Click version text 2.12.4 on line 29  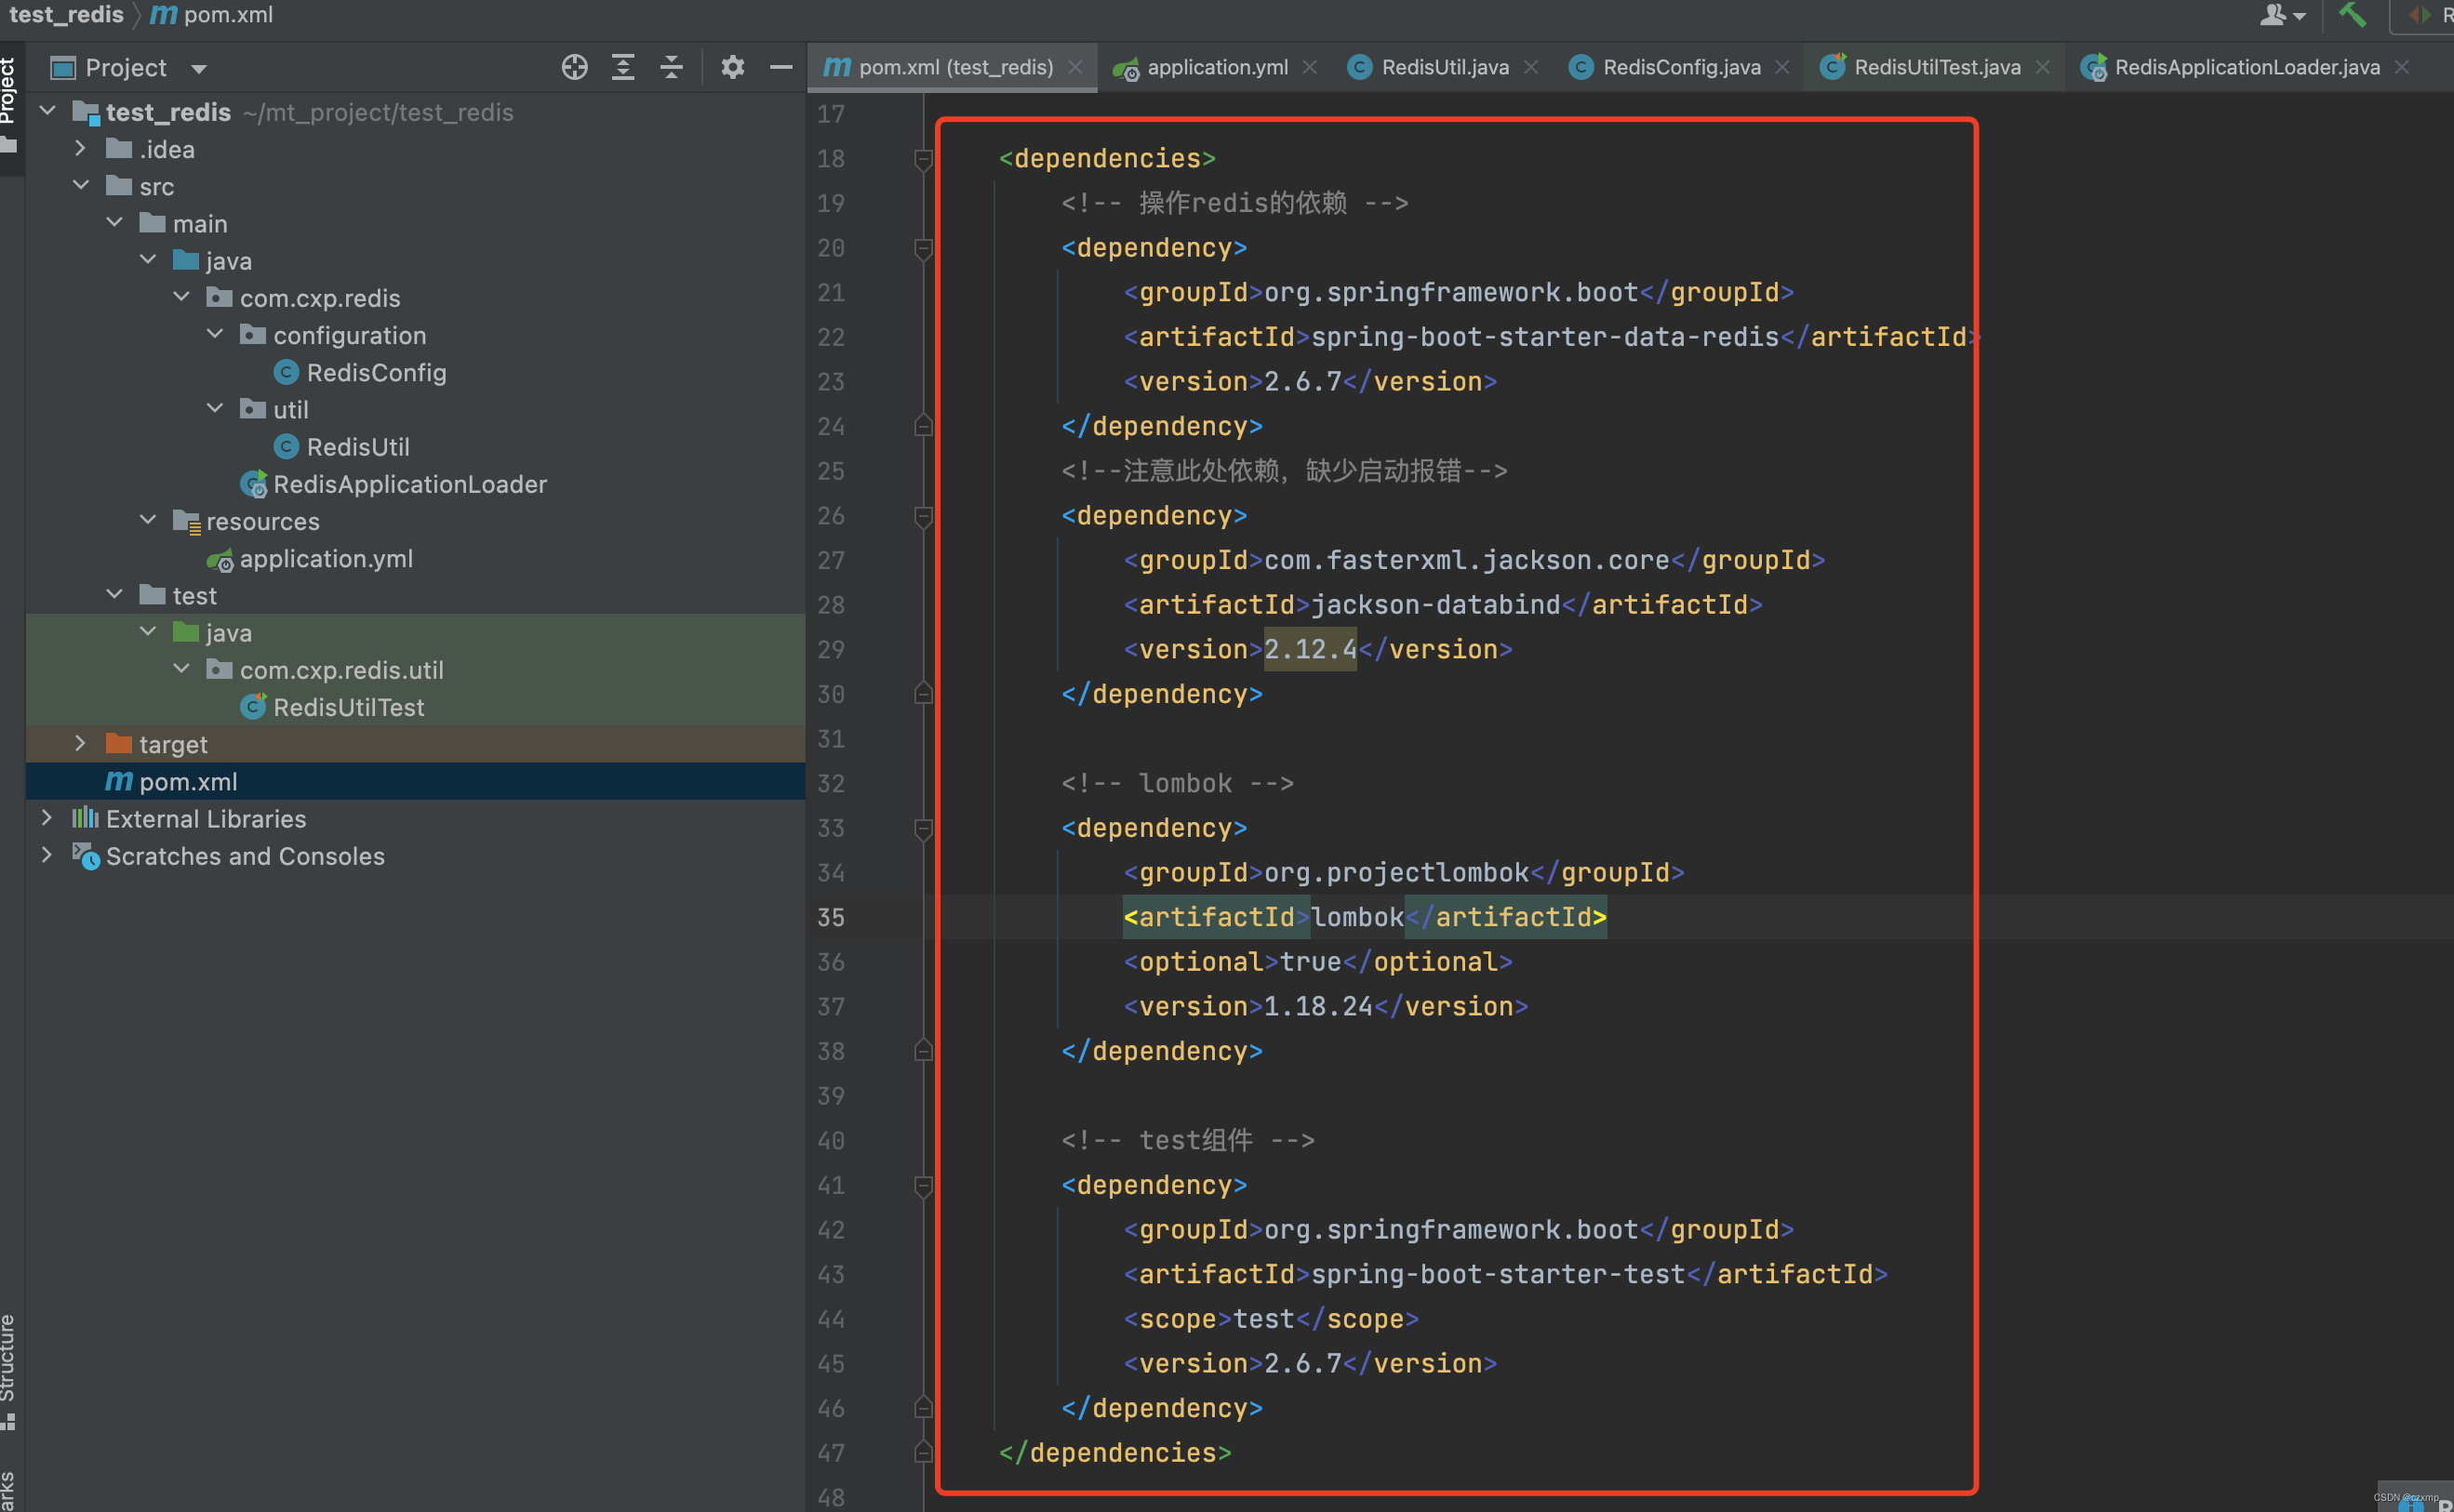click(1310, 649)
